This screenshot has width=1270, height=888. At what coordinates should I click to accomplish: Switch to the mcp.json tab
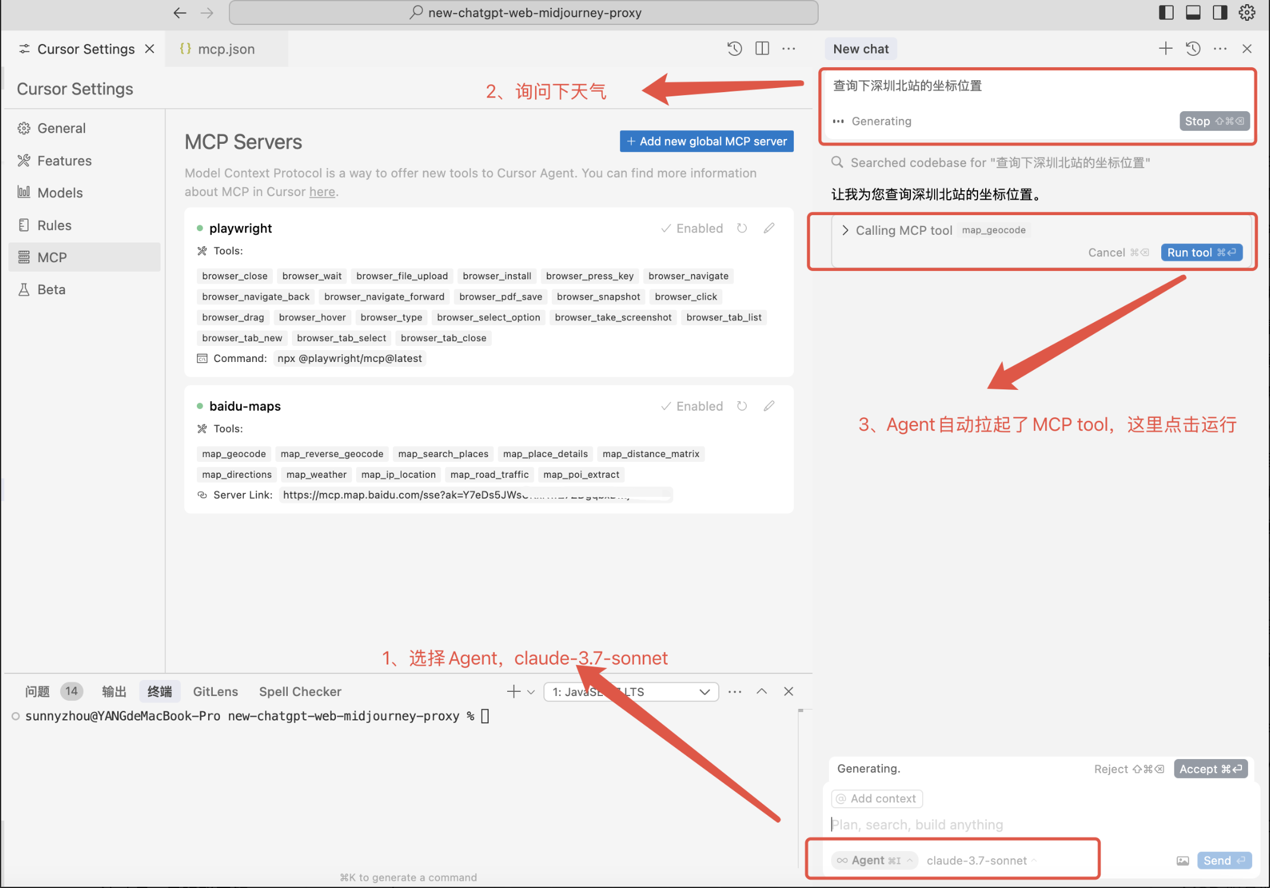point(225,49)
